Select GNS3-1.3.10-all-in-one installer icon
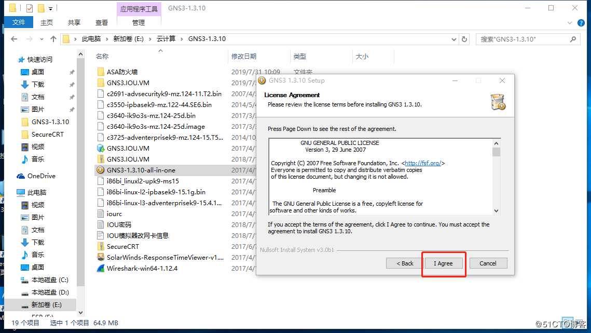 (100, 170)
